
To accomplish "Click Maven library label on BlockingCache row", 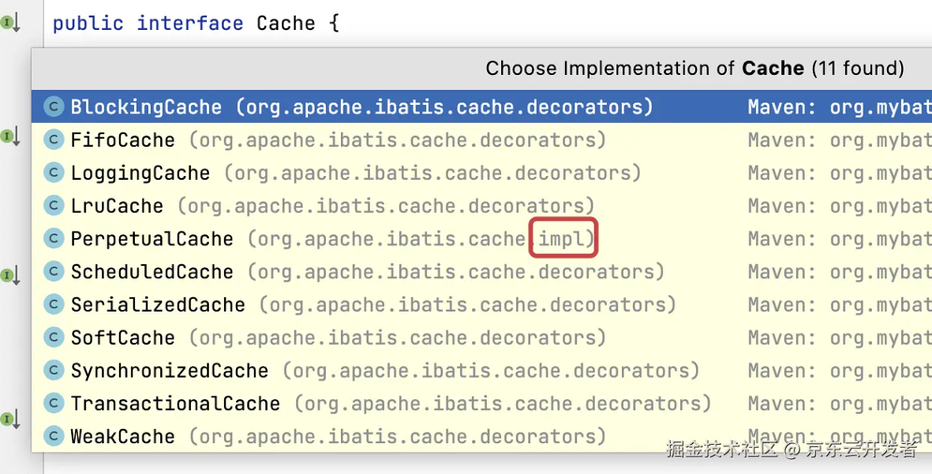I will tap(840, 107).
